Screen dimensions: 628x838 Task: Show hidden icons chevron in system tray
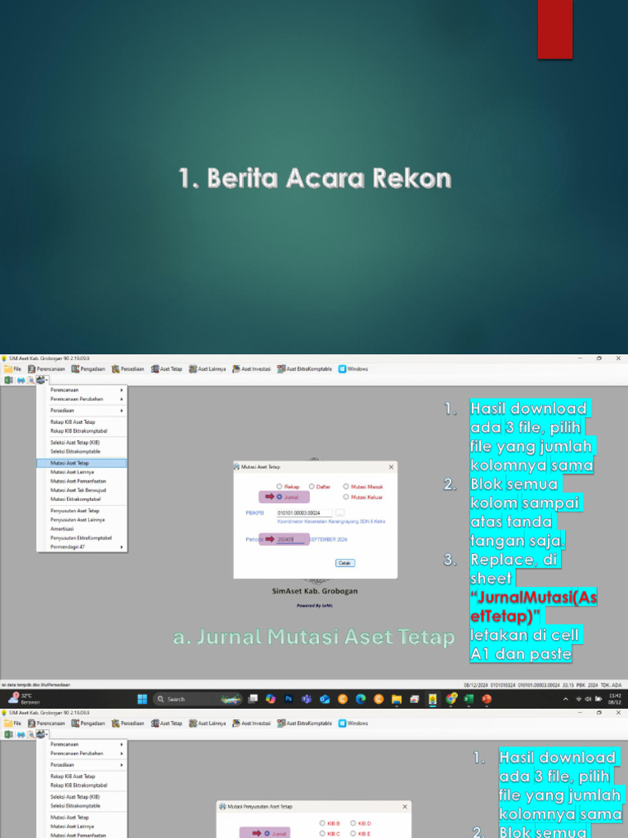tap(566, 699)
